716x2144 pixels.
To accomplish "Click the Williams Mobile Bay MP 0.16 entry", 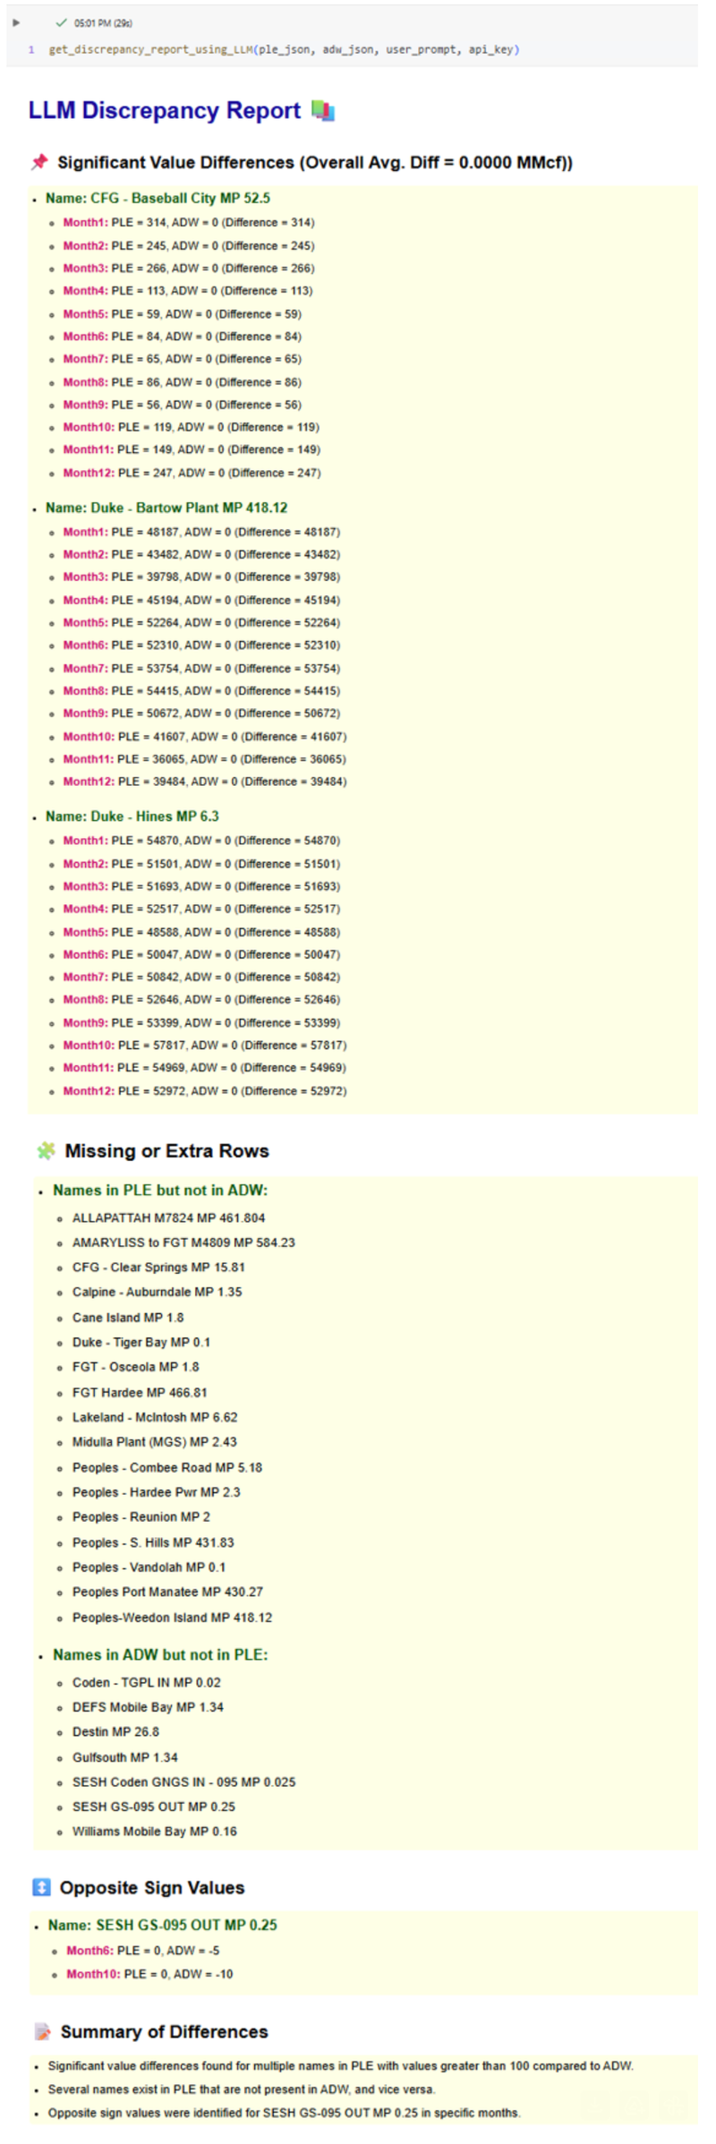I will click(154, 1831).
